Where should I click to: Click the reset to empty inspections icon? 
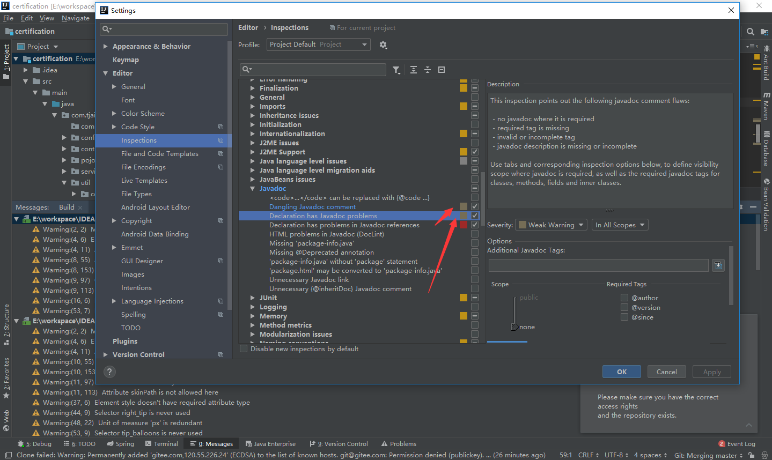pos(442,70)
